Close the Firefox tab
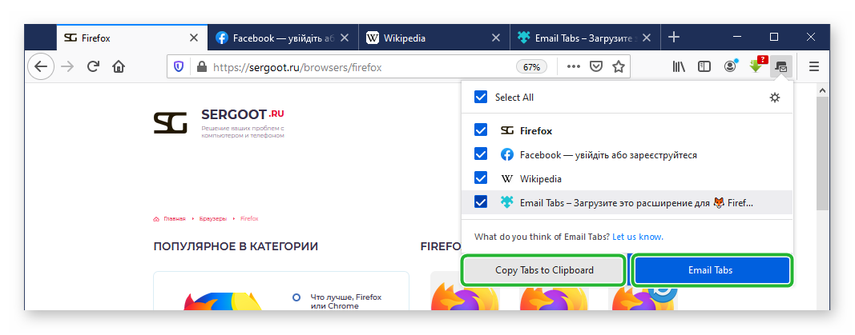855x335 pixels. coord(194,38)
